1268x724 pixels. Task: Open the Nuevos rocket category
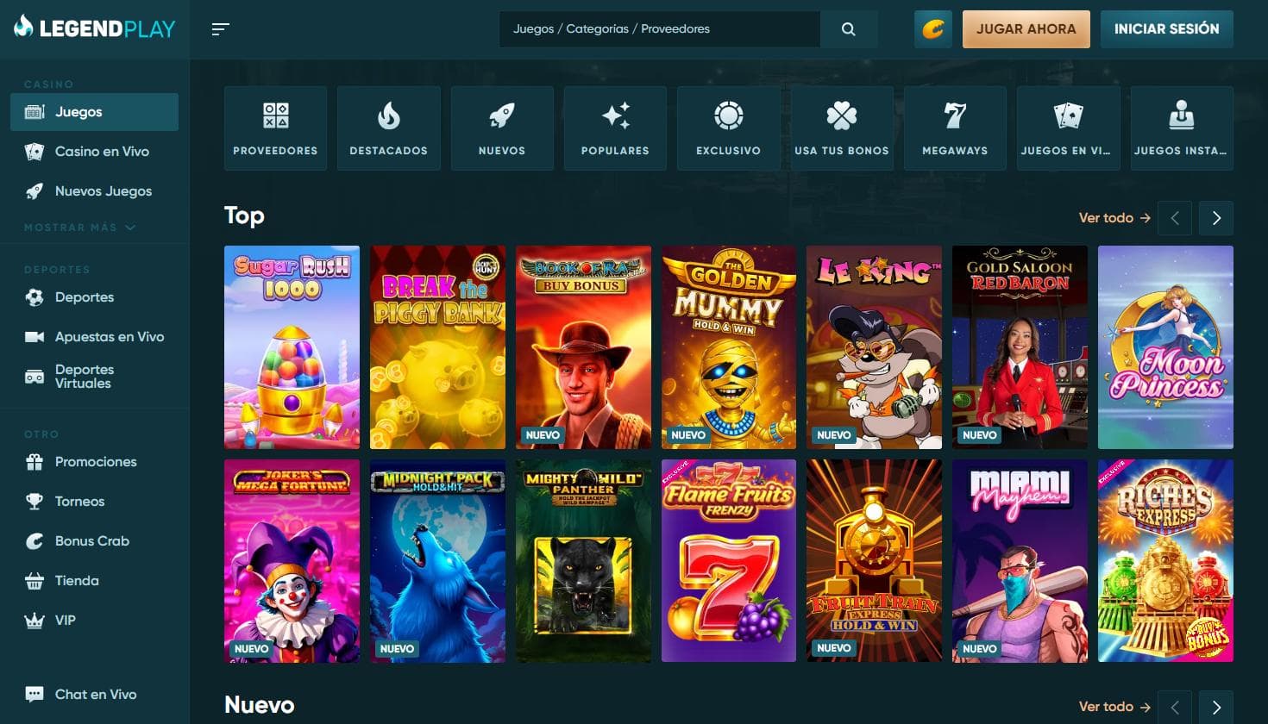(x=502, y=128)
